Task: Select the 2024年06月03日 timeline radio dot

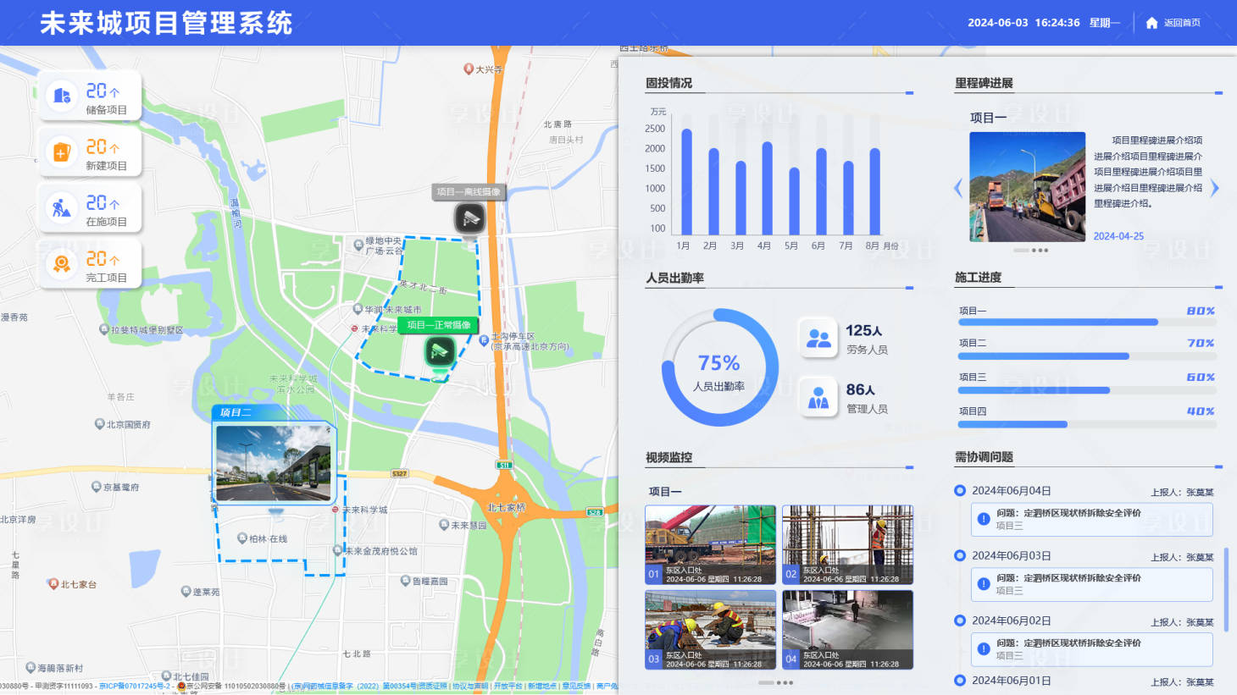Action: coord(960,555)
